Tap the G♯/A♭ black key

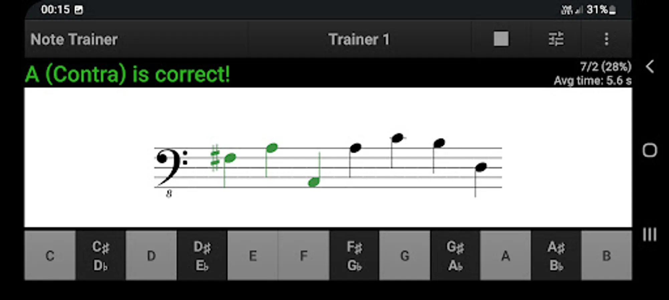(456, 256)
